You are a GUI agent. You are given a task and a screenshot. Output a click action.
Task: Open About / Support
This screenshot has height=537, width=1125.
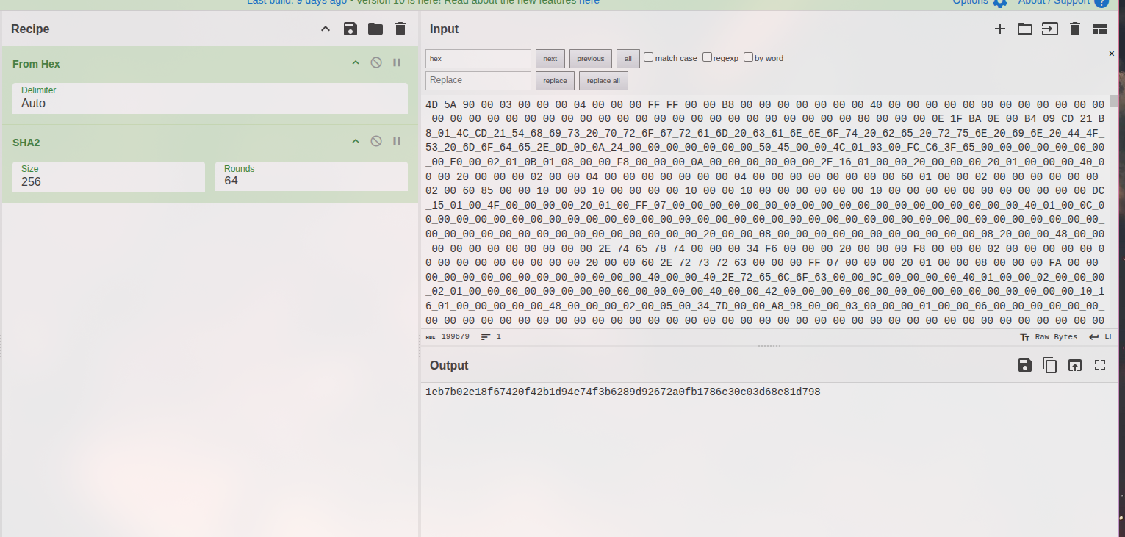(1052, 4)
